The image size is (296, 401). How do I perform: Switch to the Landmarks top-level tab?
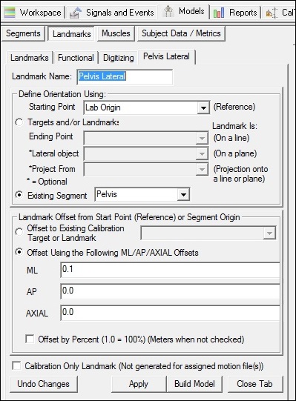(72, 34)
